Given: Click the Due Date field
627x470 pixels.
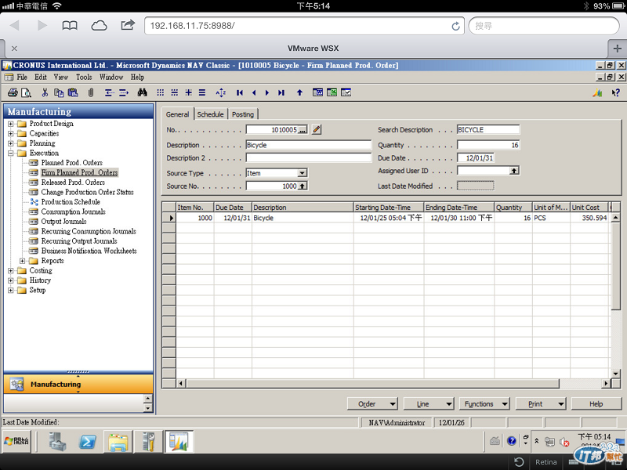Looking at the screenshot, I should pyautogui.click(x=476, y=158).
